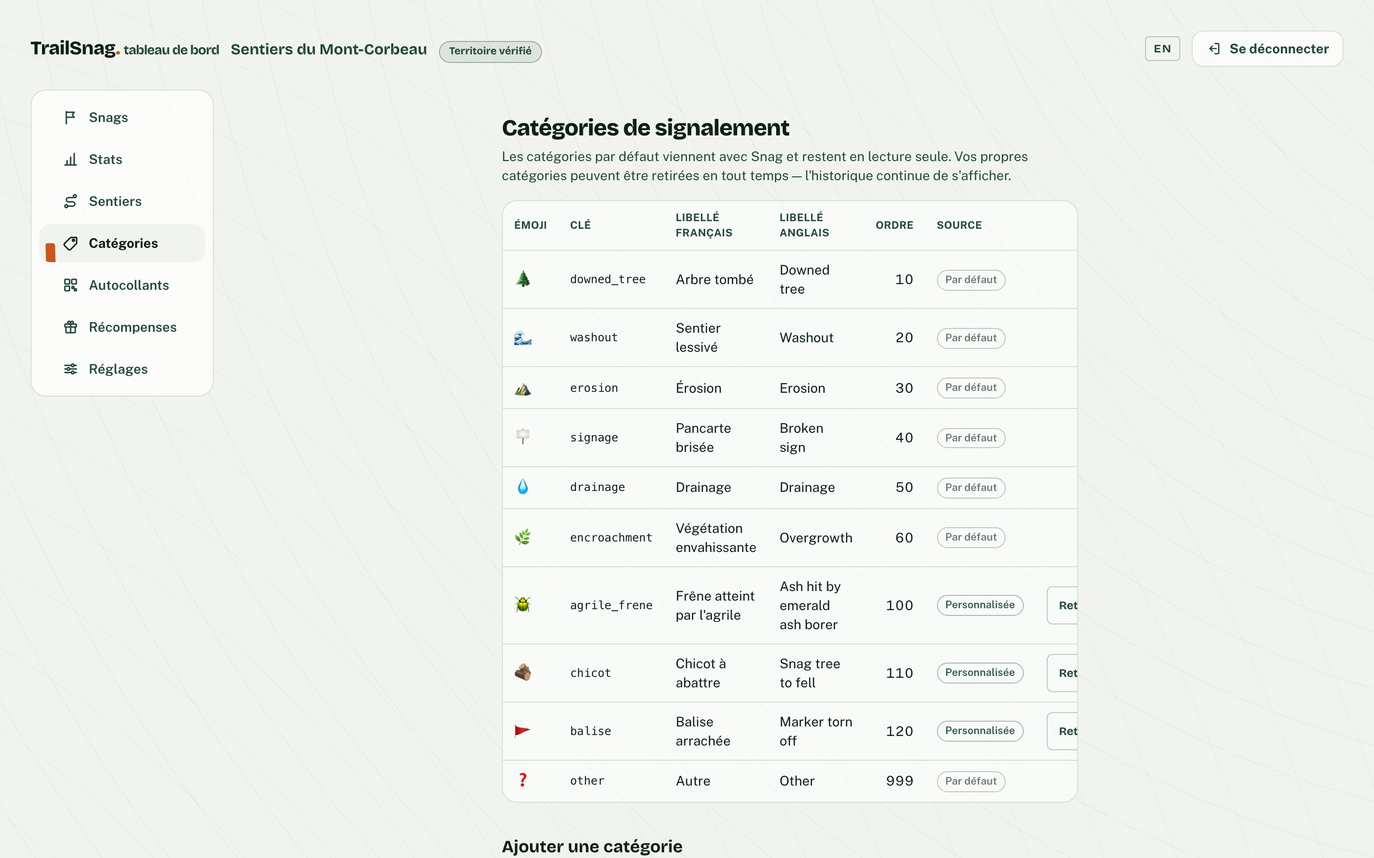This screenshot has height=858, width=1374.
Task: Click the Personnalisée badge for agrile_frene
Action: 980,605
